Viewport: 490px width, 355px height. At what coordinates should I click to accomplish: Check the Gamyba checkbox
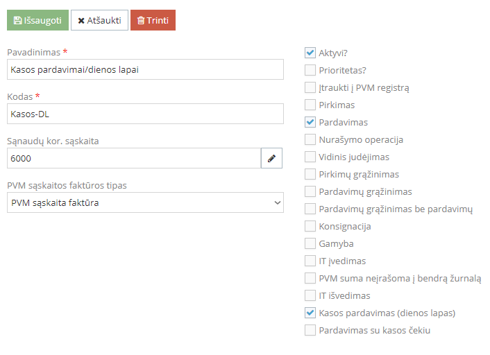coord(310,243)
